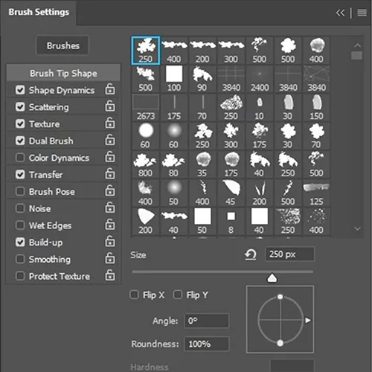Enable the Color Dynamics checkbox

(20, 158)
